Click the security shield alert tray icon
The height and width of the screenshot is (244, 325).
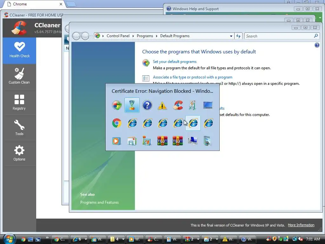point(275,239)
